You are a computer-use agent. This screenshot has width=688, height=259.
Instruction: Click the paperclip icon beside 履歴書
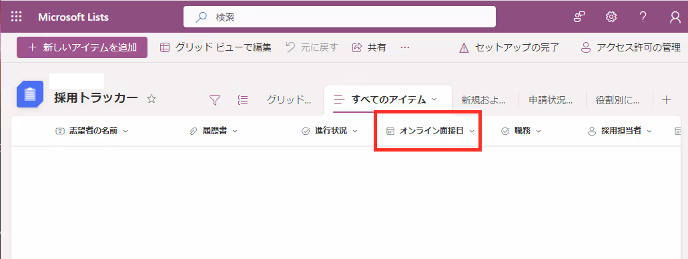tap(193, 131)
